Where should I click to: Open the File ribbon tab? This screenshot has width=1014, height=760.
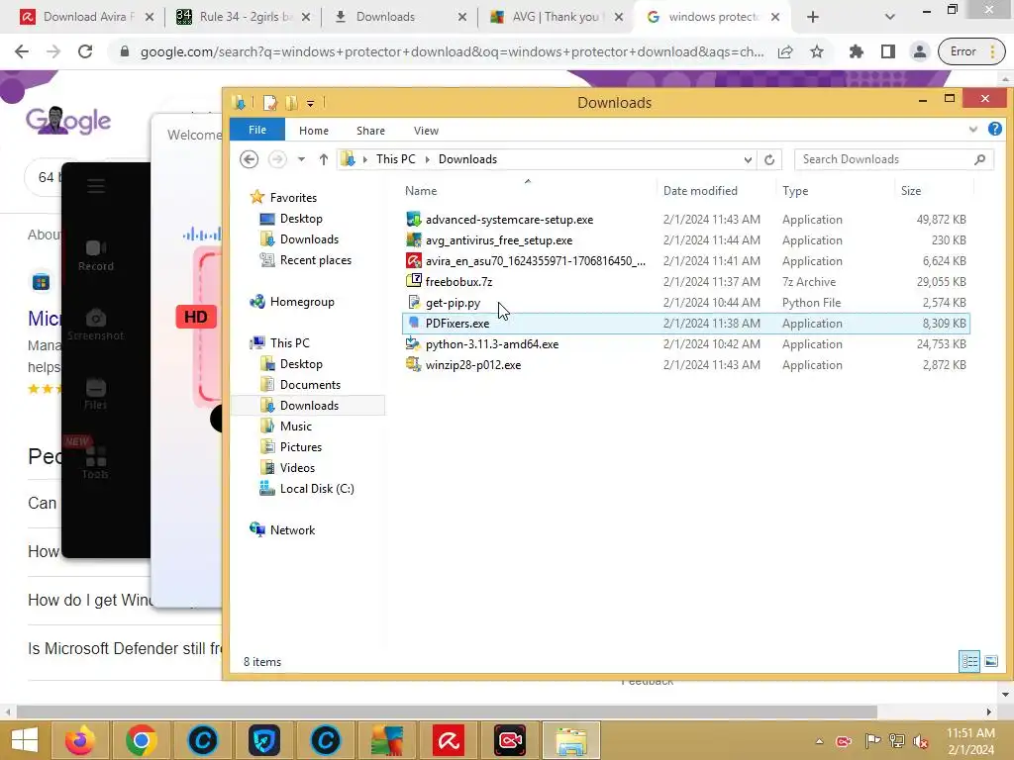coord(257,130)
